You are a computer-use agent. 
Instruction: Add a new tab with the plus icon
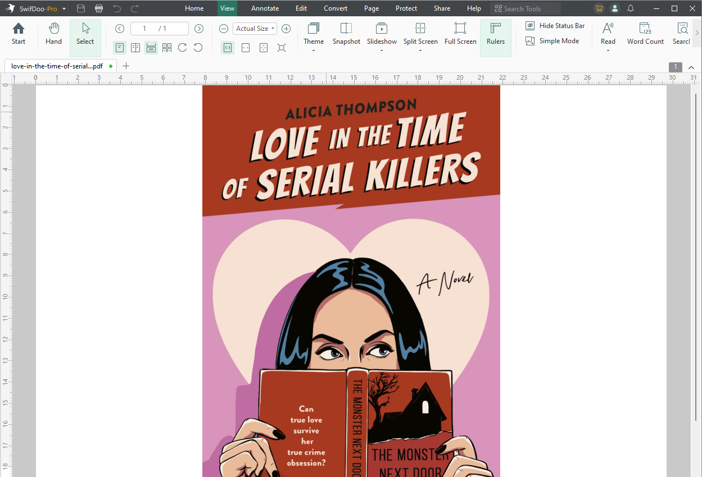coord(126,66)
